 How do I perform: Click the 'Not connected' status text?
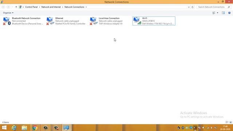(19, 21)
